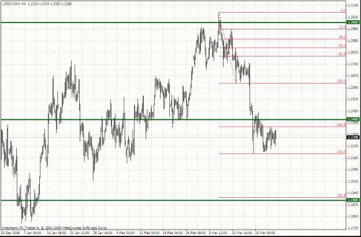
Task: Select the Fibonacci 50.0 level label
Action: point(342,46)
